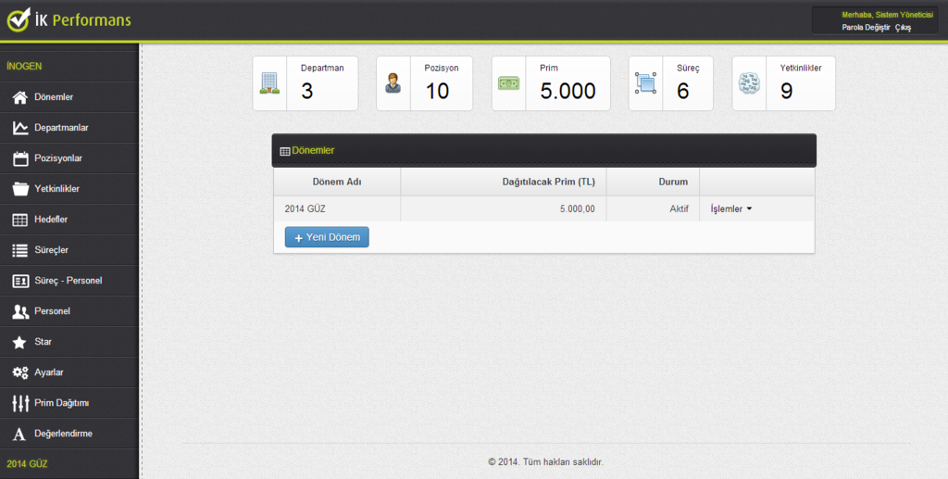948x479 pixels.
Task: Click the Prim money icon card
Action: click(x=508, y=83)
